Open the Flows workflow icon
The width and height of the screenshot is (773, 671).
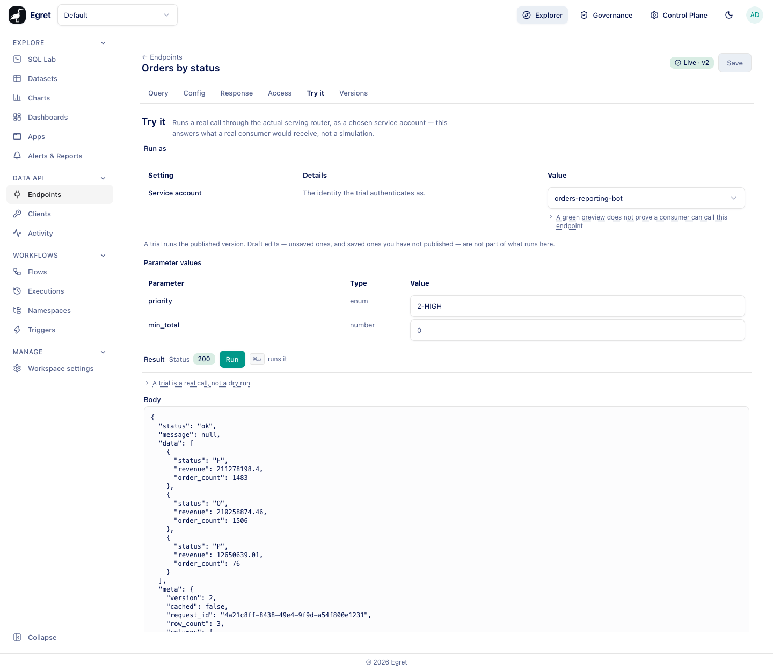[17, 272]
